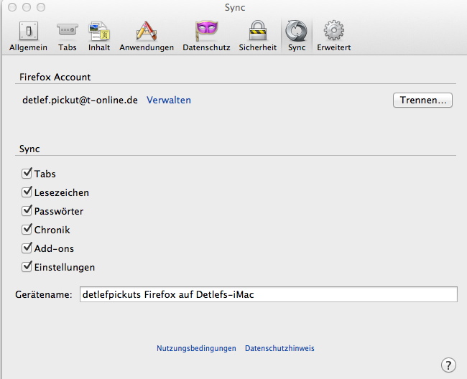Toggle the Passwörter sync checkbox
The height and width of the screenshot is (379, 467).
click(28, 211)
